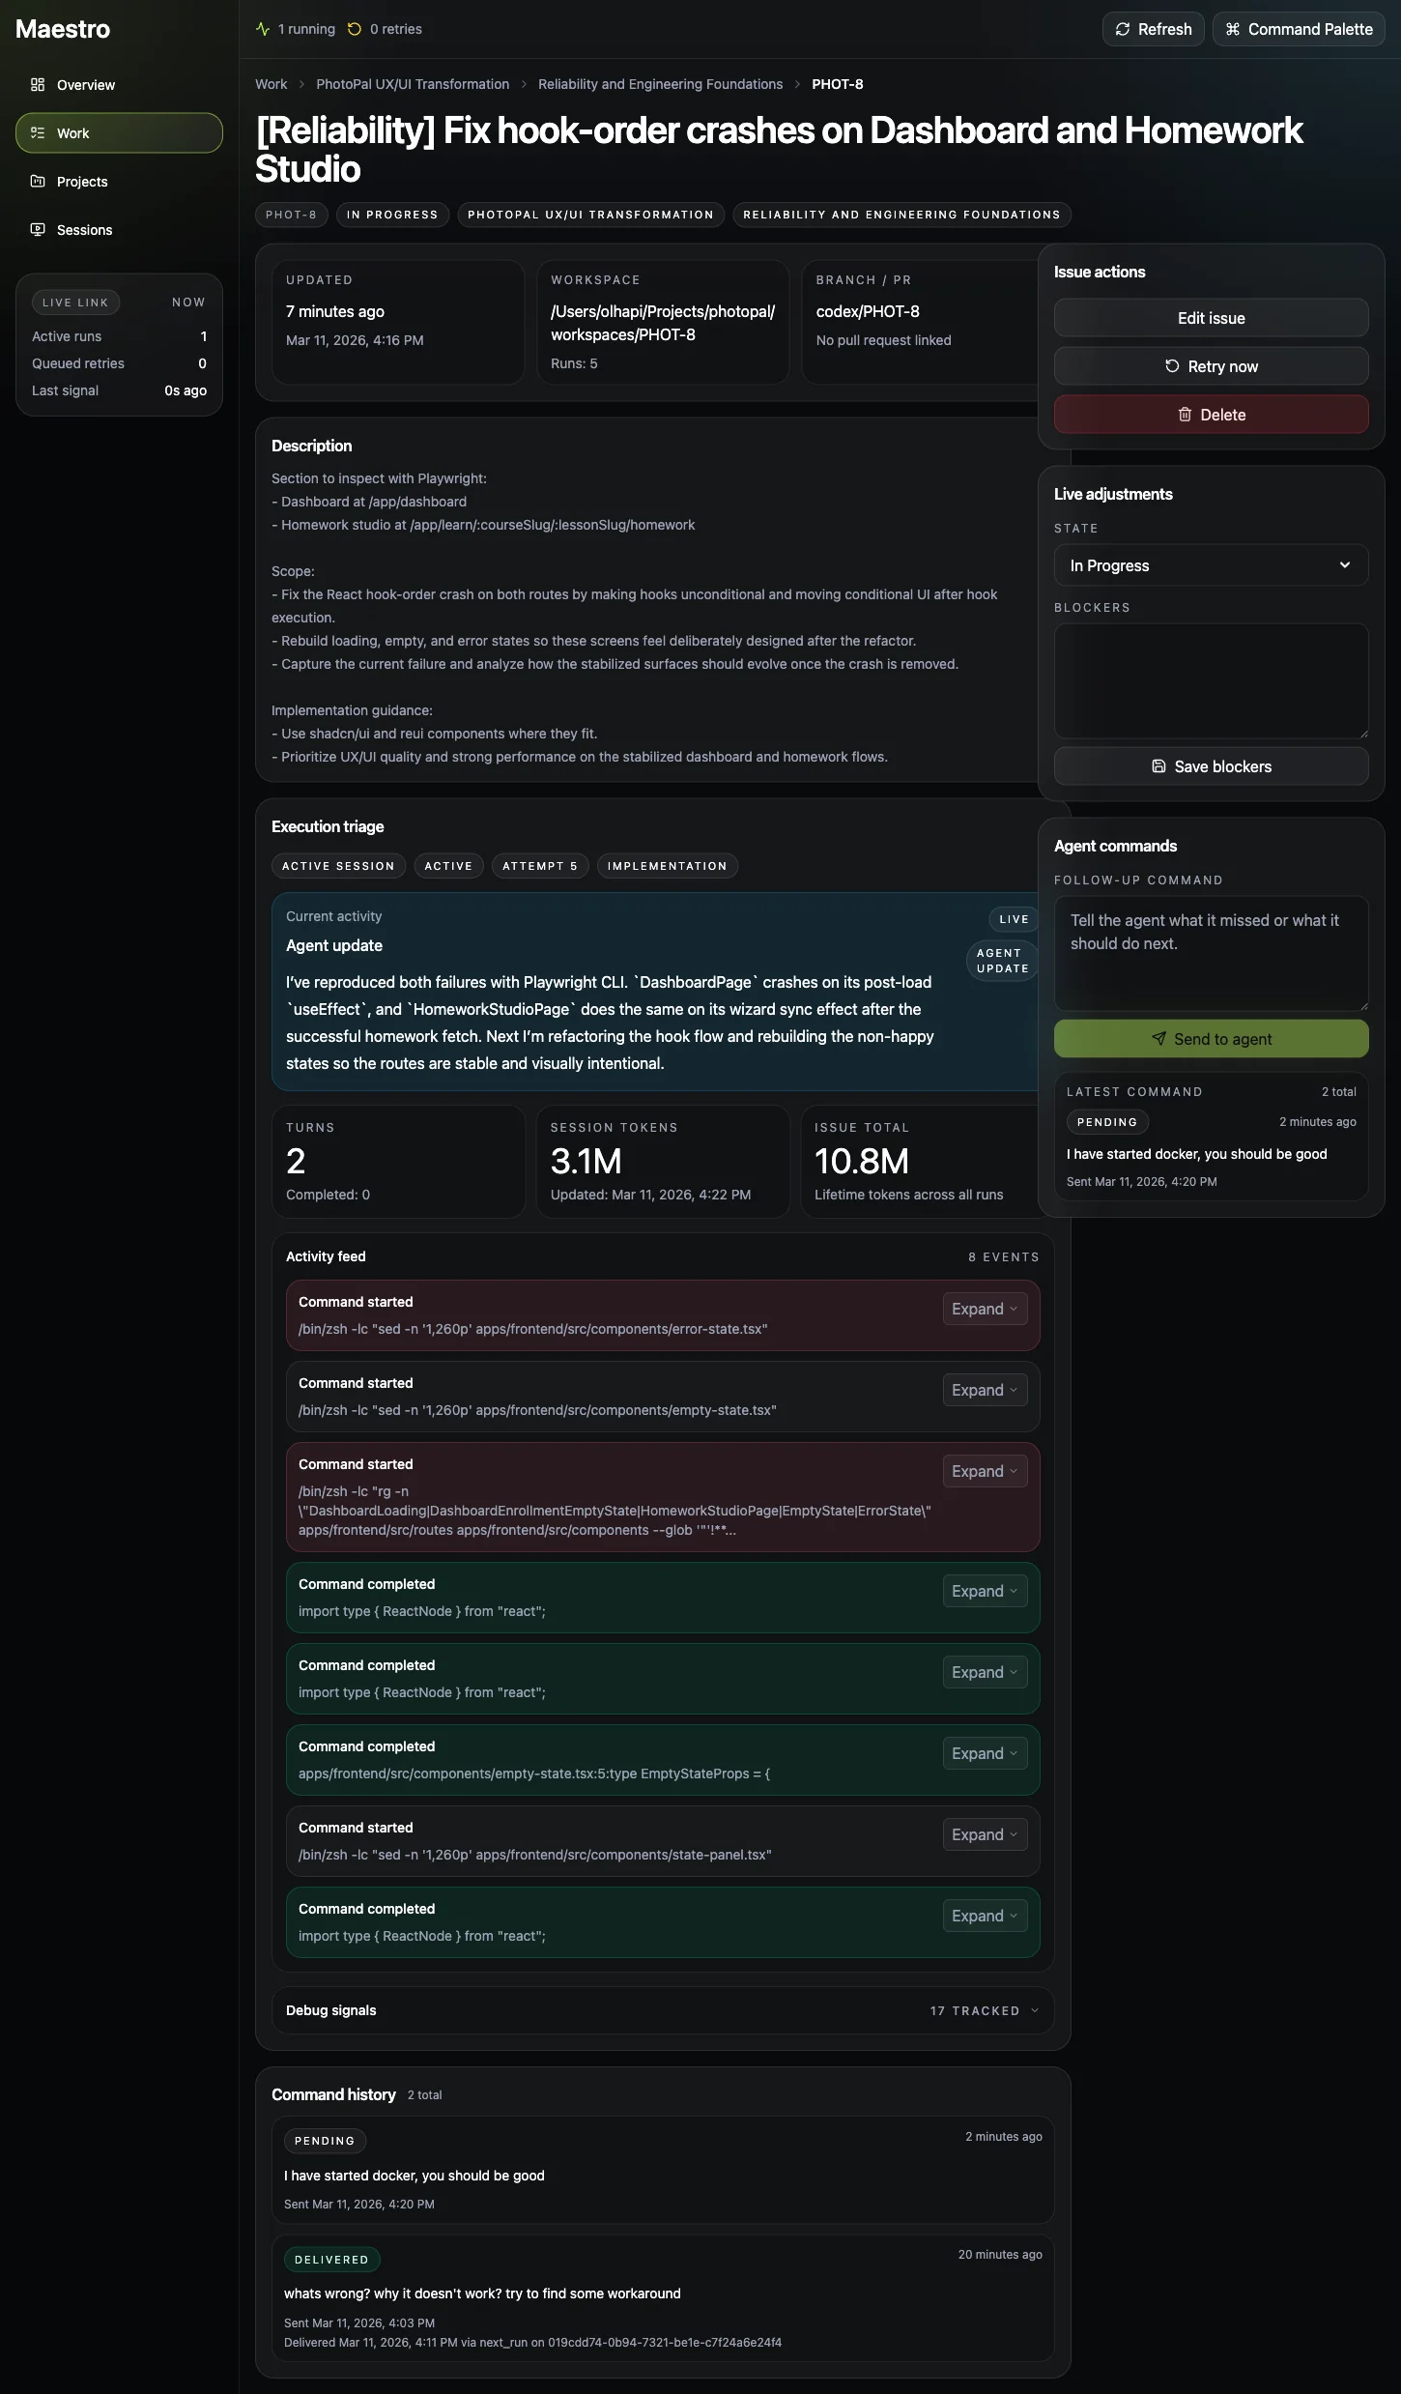Click the Work list icon in sidebar
The width and height of the screenshot is (1401, 2394).
[x=38, y=133]
